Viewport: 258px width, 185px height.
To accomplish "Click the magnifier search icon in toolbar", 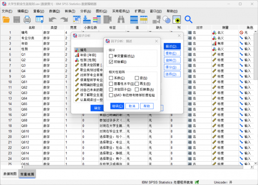I will 189,19.
